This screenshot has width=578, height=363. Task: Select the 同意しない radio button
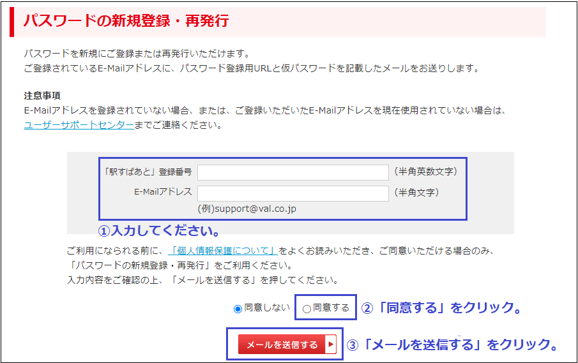coord(238,309)
